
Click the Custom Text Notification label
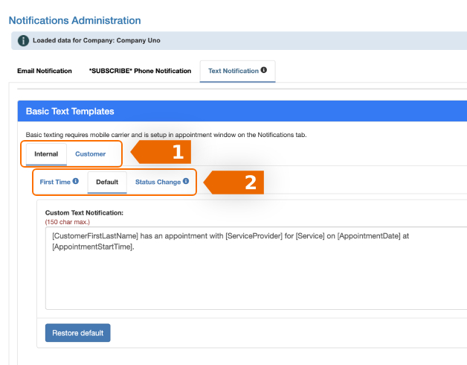(x=84, y=213)
